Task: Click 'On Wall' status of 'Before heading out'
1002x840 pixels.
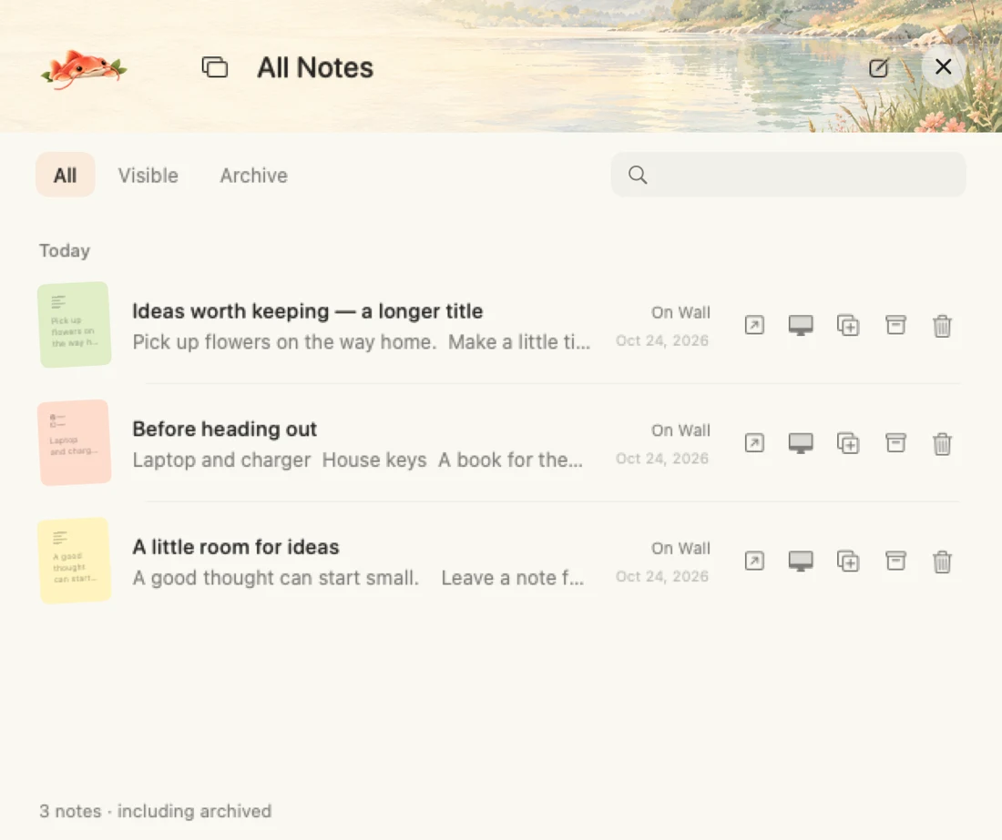Action: [x=680, y=430]
